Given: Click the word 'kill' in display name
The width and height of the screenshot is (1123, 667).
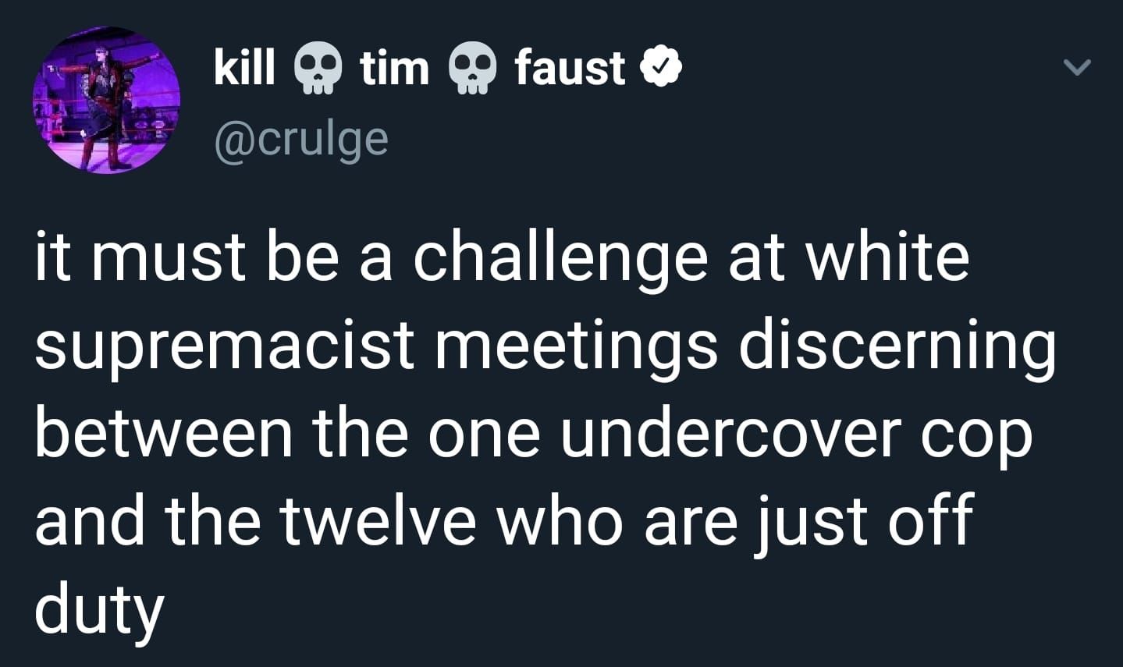Looking at the screenshot, I should [244, 67].
